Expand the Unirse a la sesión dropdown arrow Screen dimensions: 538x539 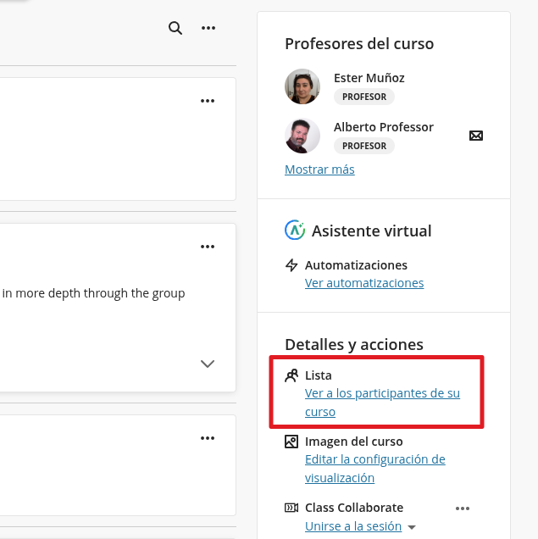click(412, 527)
